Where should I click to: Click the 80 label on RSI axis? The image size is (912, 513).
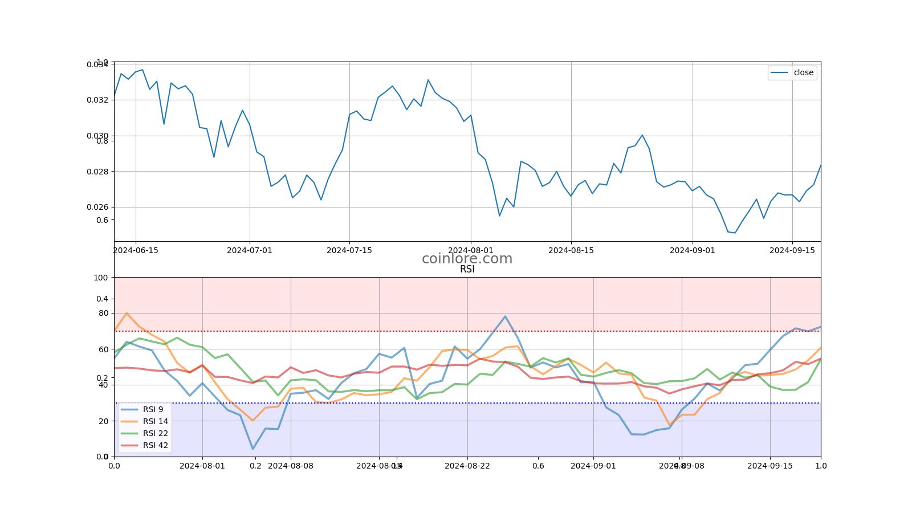pos(103,313)
